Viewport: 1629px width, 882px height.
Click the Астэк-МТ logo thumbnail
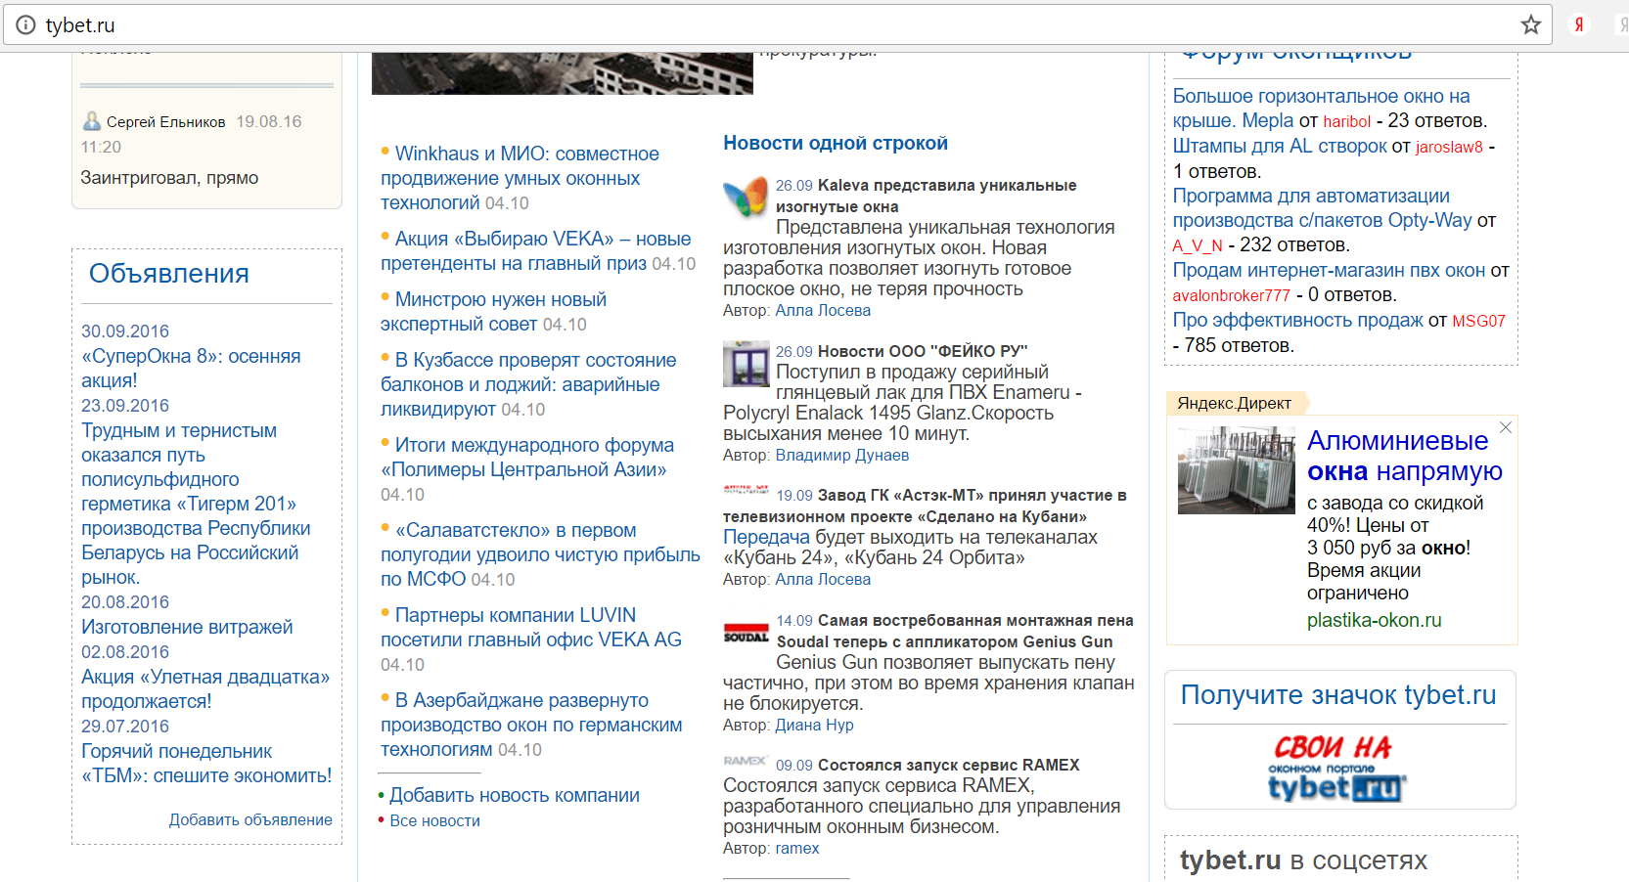746,489
